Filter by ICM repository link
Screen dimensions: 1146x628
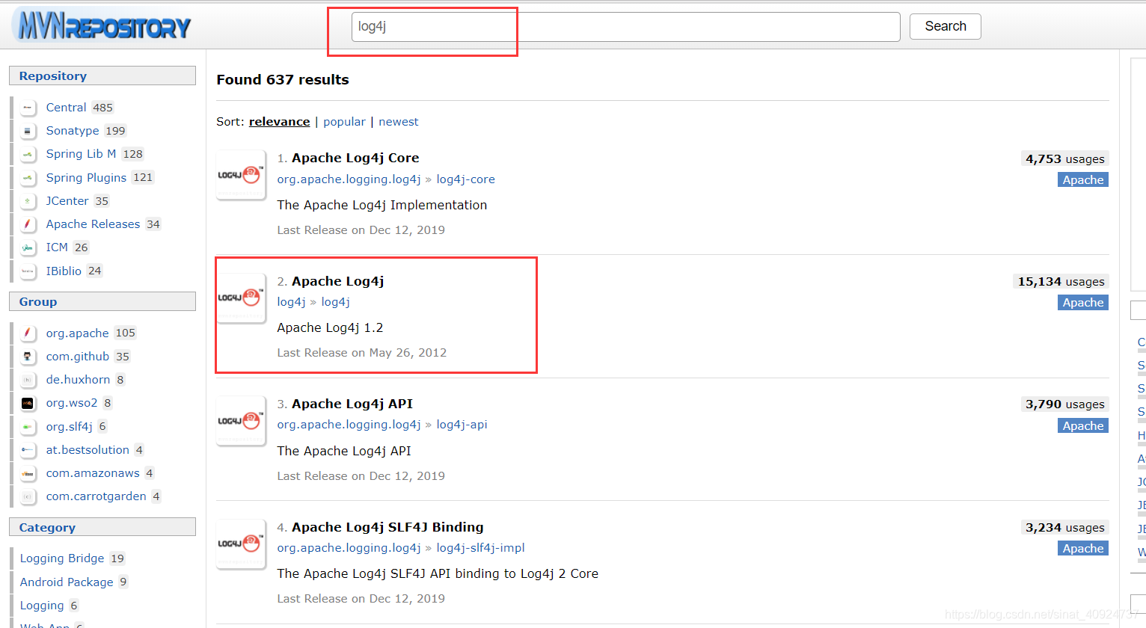[57, 247]
